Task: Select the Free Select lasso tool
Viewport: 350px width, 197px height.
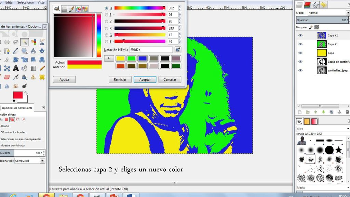Action: coord(16,42)
